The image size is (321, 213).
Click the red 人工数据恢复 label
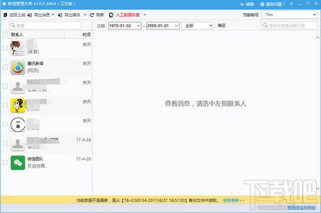tap(128, 15)
